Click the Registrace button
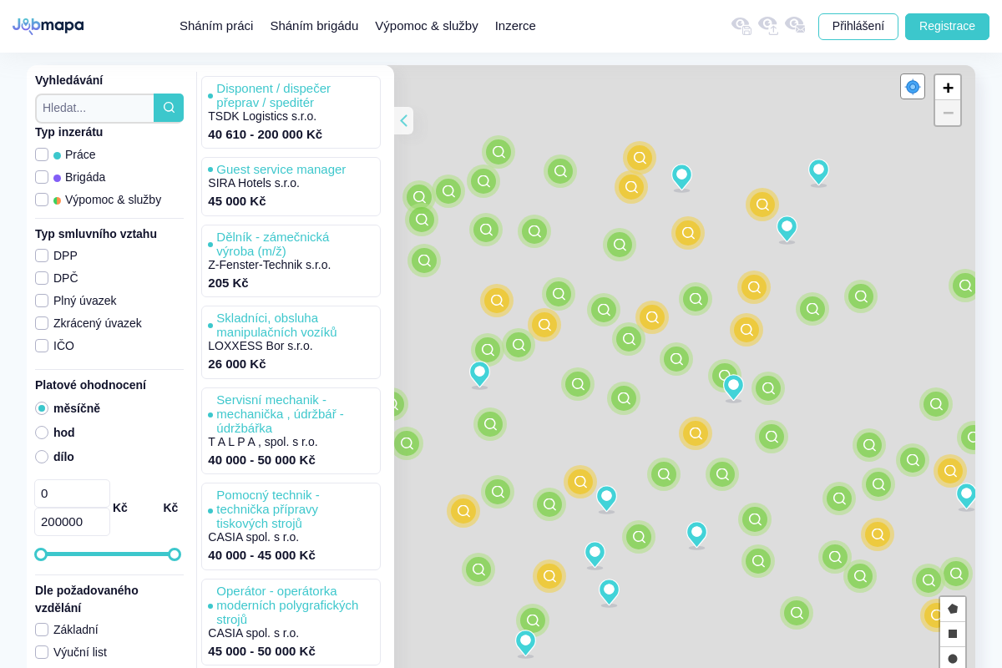 pyautogui.click(x=947, y=26)
